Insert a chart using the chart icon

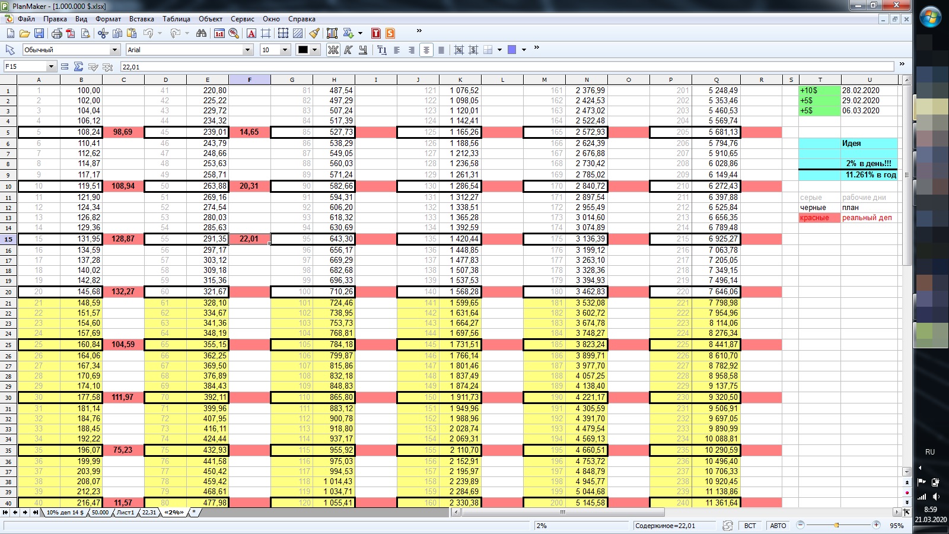pos(332,34)
